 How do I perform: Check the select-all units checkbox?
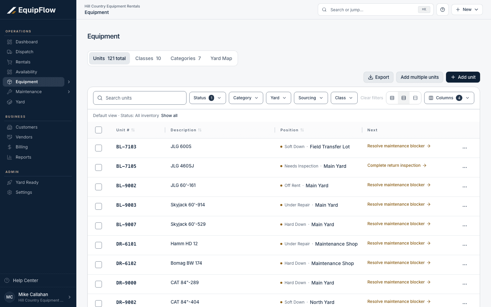pyautogui.click(x=99, y=130)
